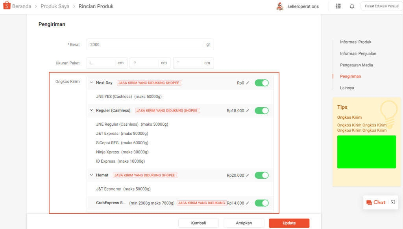Open Produk Saya breadcrumb link

point(55,6)
